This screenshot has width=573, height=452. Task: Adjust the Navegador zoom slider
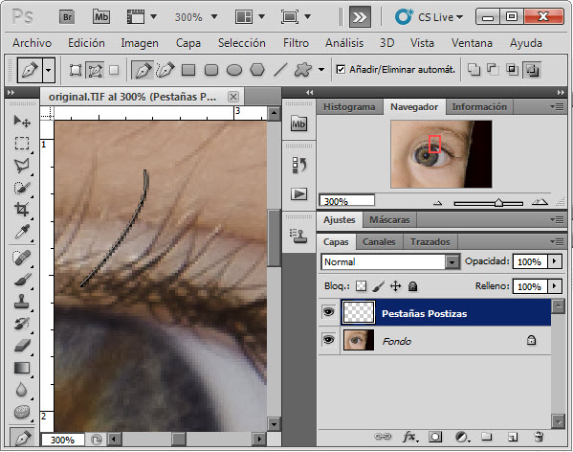click(498, 203)
